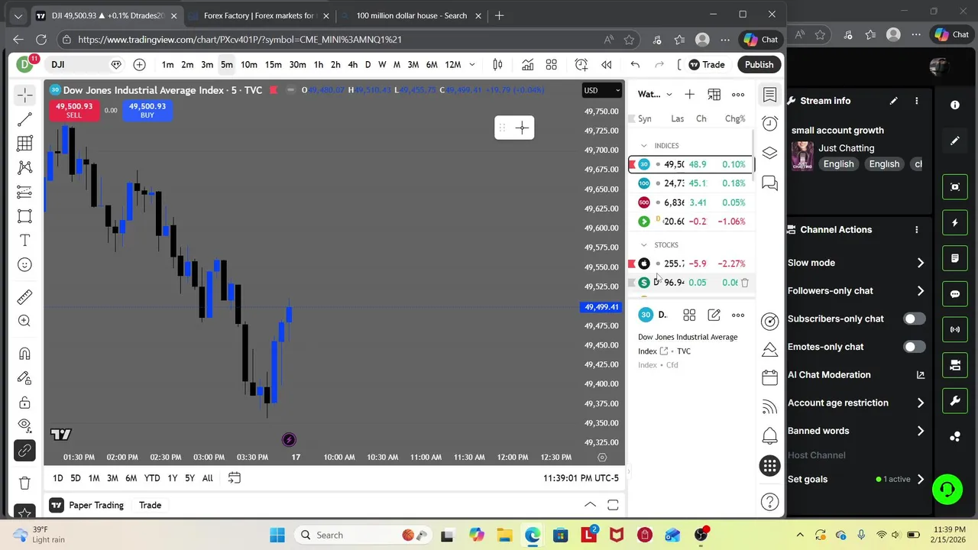
Task: Expand the timeframe interval dropdown
Action: 471,65
